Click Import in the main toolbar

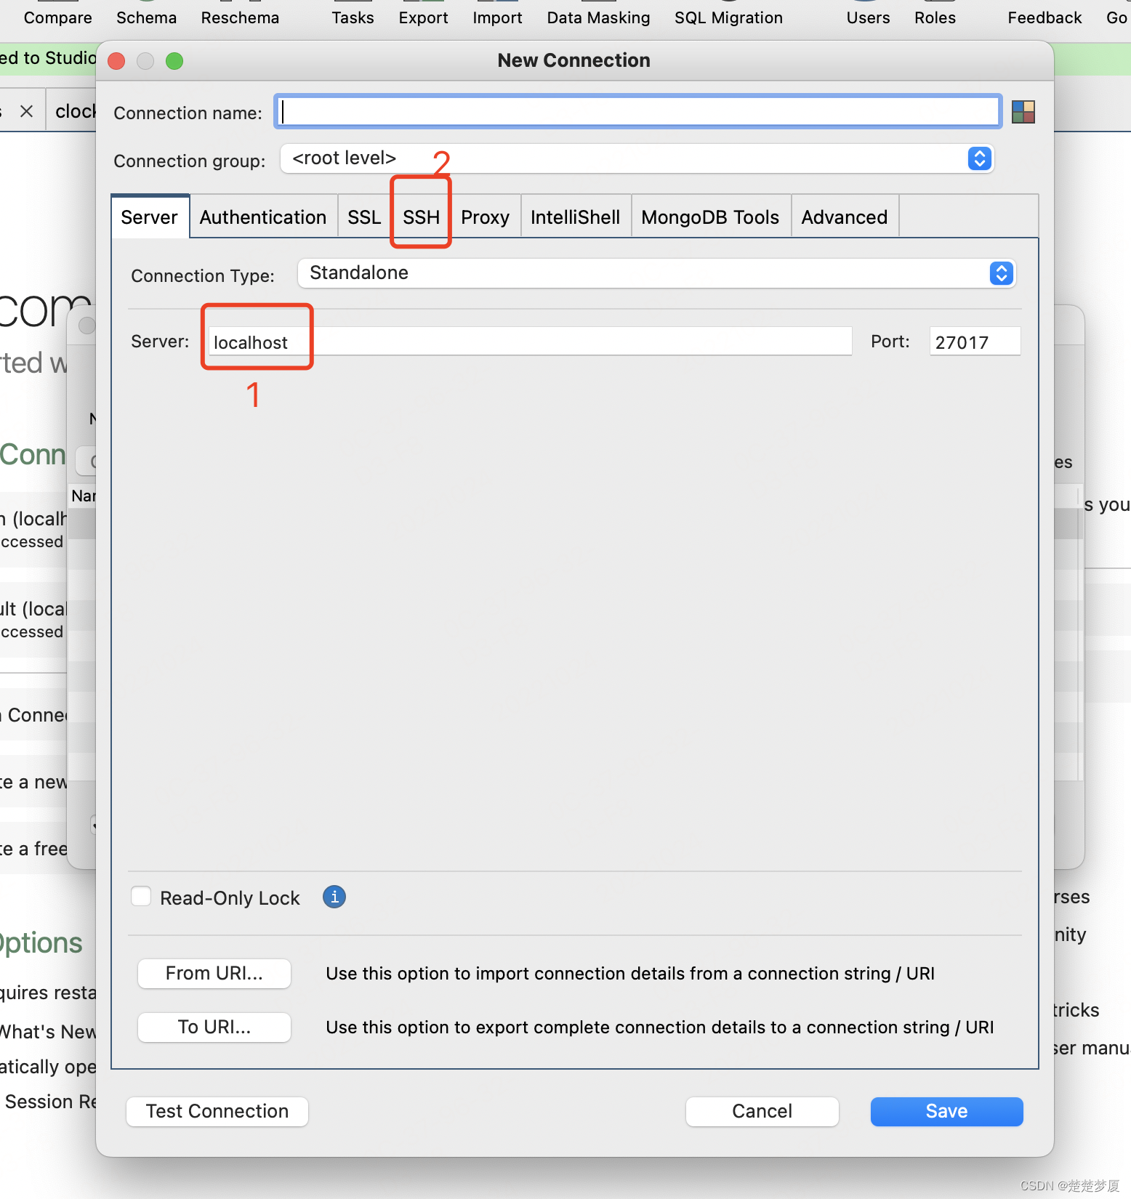[498, 17]
